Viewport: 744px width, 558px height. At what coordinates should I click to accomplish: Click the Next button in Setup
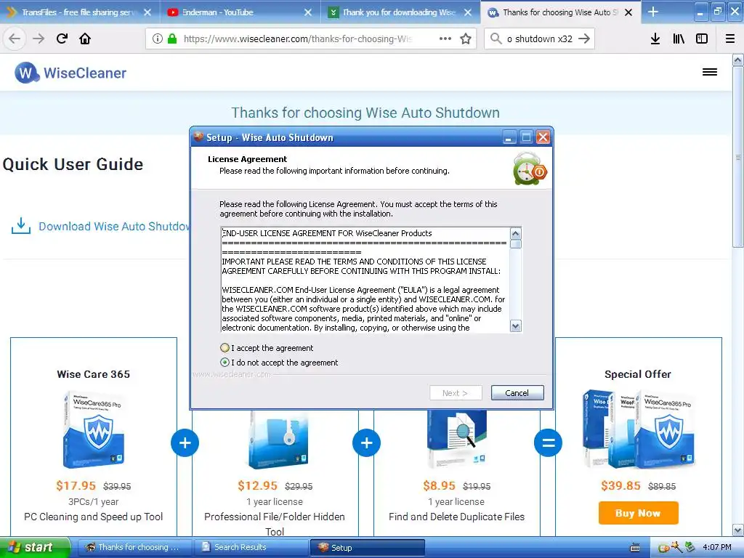456,393
